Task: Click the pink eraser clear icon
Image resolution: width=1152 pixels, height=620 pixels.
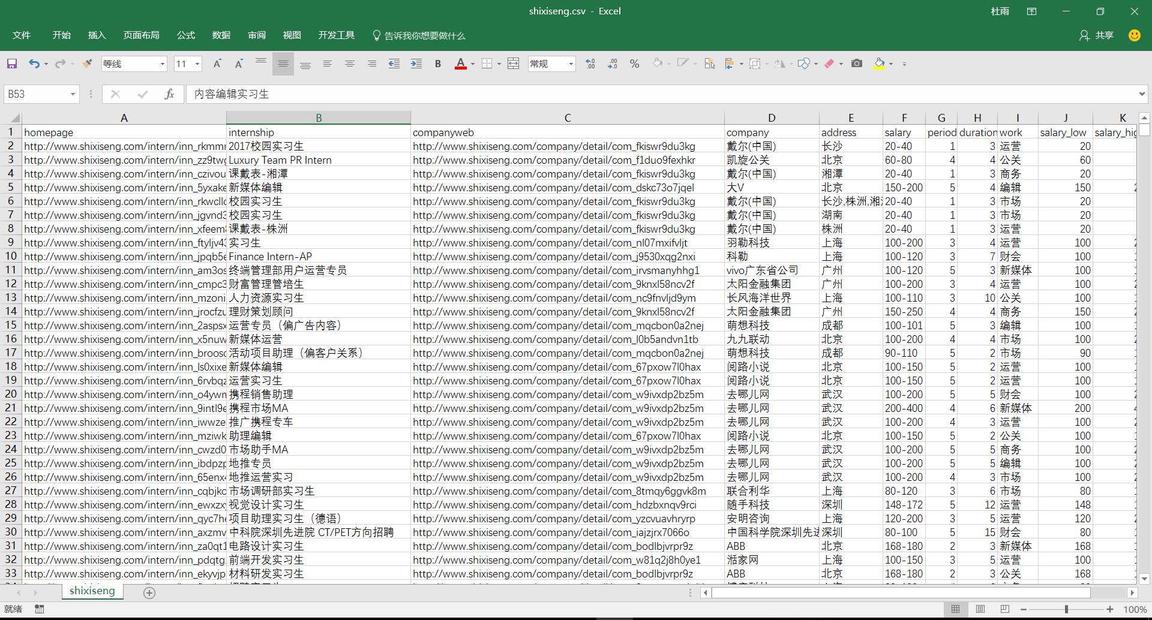Action: click(x=829, y=64)
